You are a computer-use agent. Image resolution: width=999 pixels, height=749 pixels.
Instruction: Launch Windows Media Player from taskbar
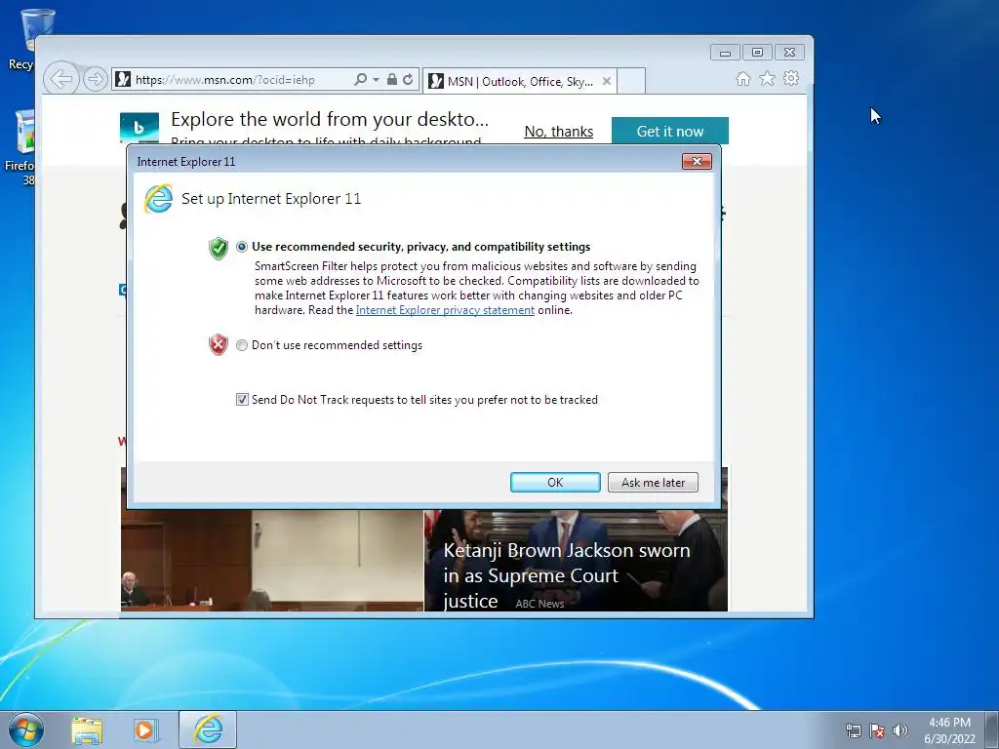point(145,729)
